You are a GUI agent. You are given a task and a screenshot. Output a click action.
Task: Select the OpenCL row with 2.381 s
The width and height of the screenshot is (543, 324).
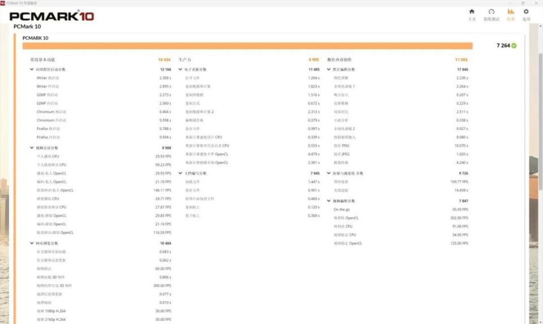252,163
